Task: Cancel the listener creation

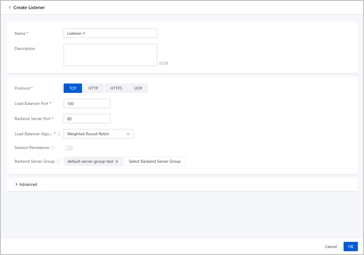Action: click(331, 246)
